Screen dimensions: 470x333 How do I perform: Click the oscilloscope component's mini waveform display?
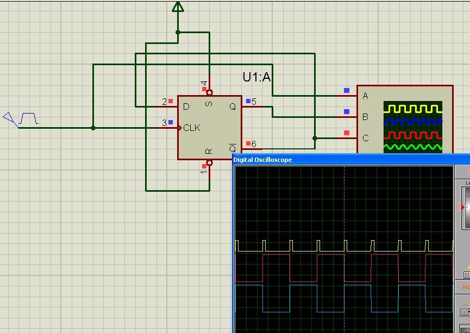pyautogui.click(x=413, y=127)
